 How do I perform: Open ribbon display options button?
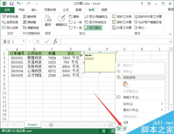149,4
